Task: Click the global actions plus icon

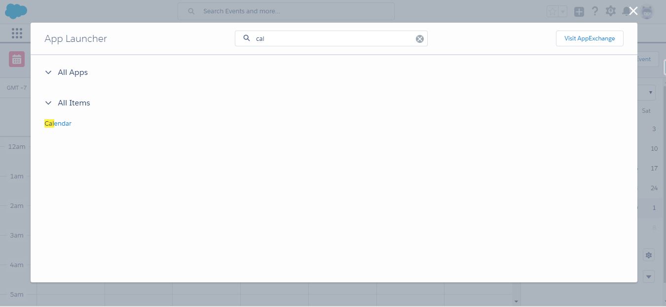Action: click(579, 11)
